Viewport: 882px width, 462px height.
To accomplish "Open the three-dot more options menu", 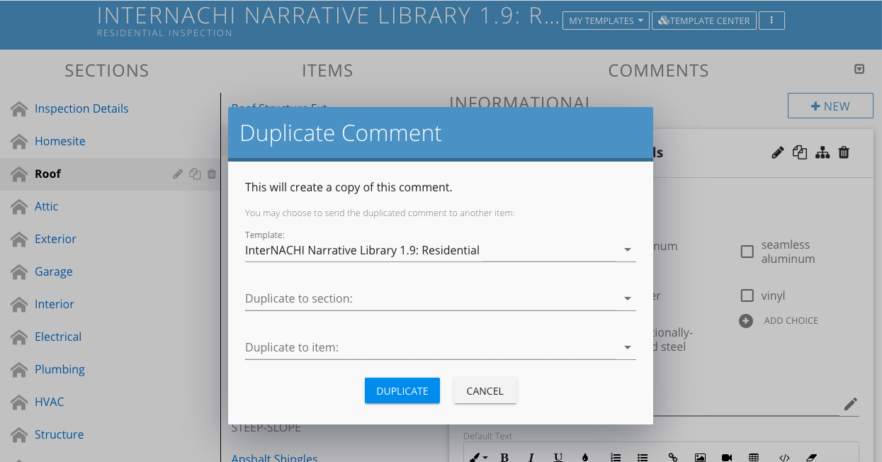I will (x=771, y=21).
